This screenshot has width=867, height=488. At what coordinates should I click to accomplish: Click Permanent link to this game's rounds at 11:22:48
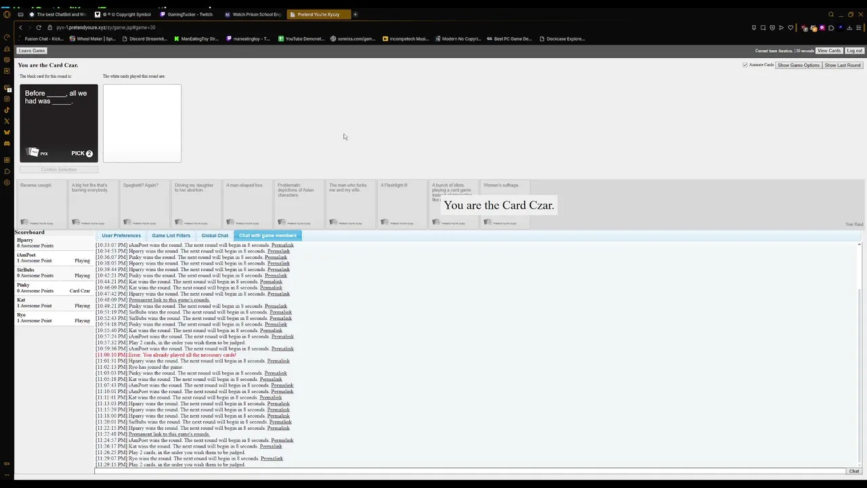click(169, 434)
